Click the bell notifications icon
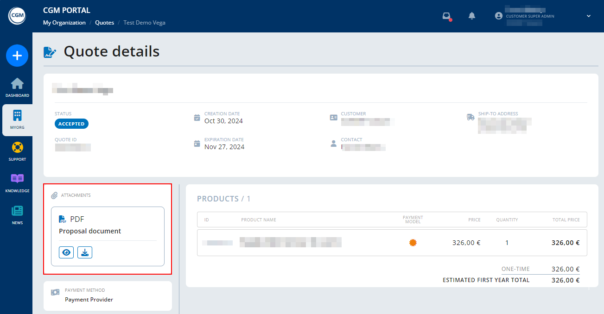Screen dimensions: 604x314 (472, 16)
